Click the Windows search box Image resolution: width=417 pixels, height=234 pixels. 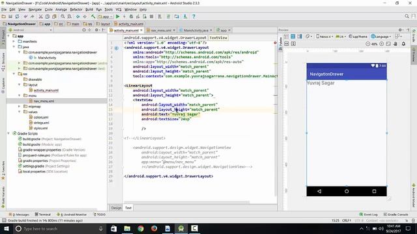coord(59,228)
